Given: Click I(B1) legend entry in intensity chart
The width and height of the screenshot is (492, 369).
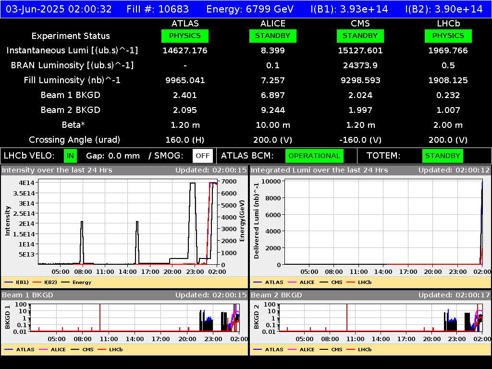Looking at the screenshot, I should pos(16,282).
